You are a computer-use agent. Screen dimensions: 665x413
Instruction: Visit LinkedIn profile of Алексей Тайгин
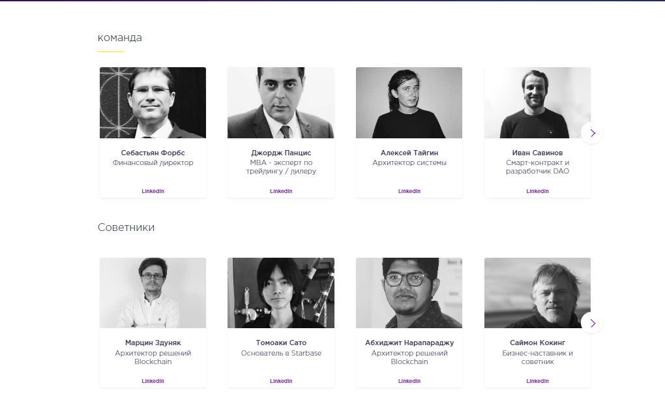tap(409, 191)
